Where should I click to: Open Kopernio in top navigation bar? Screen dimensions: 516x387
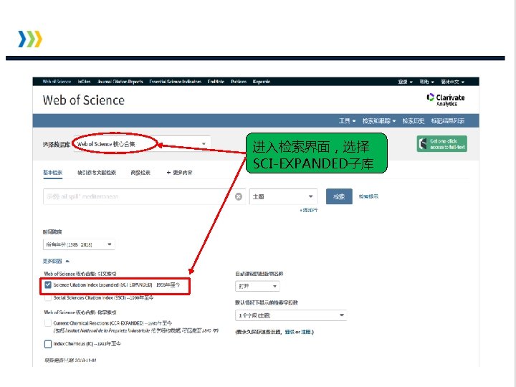[262, 82]
